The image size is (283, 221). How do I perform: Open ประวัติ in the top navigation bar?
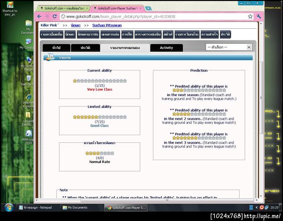point(225,34)
